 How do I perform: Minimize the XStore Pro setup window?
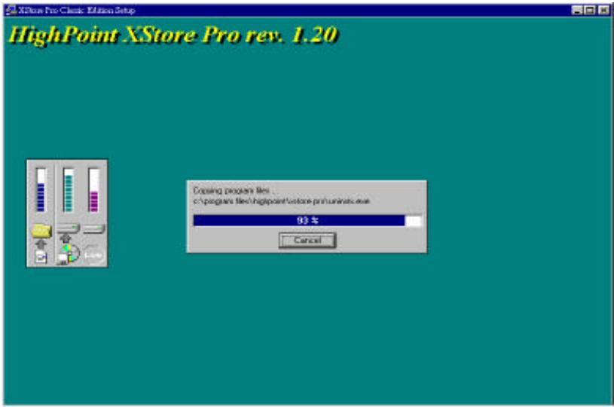click(x=577, y=11)
